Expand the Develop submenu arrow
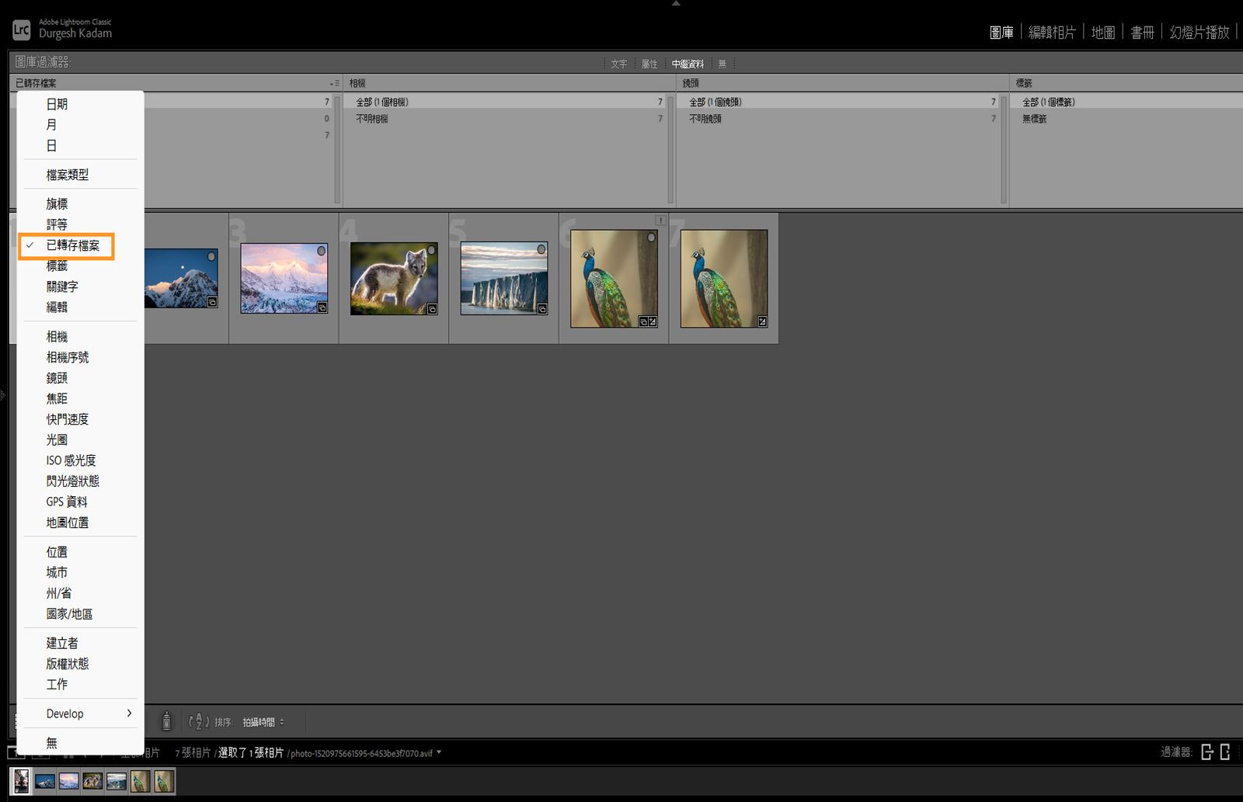 tap(129, 713)
